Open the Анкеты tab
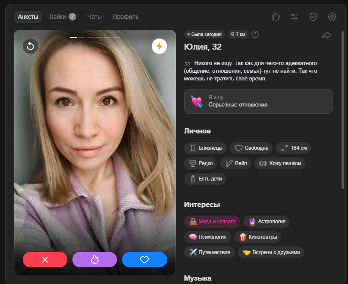The width and height of the screenshot is (348, 284). coord(28,17)
